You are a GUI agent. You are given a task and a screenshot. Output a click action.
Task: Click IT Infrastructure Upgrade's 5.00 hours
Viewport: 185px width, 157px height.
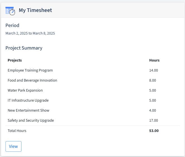coord(153,100)
